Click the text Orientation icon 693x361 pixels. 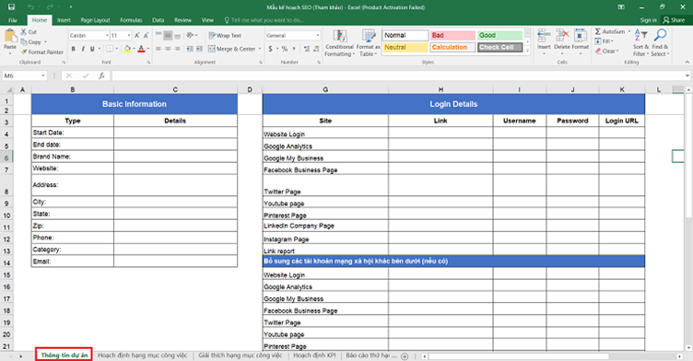[190, 35]
